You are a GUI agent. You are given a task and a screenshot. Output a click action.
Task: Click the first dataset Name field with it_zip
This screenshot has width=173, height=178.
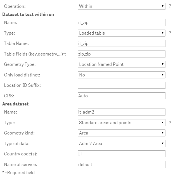[x=121, y=23]
